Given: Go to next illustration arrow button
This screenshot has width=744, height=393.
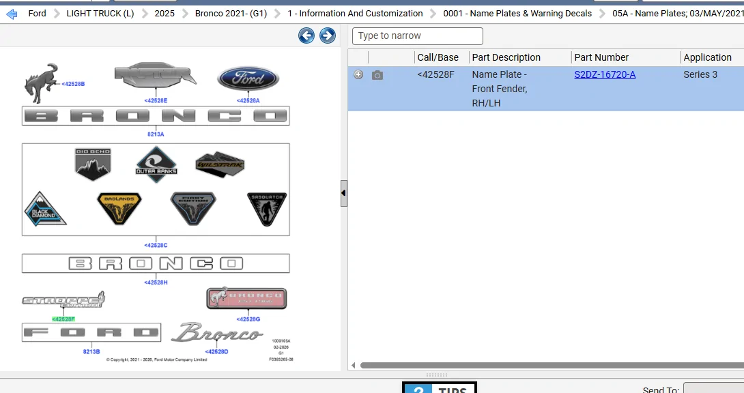Looking at the screenshot, I should (328, 35).
